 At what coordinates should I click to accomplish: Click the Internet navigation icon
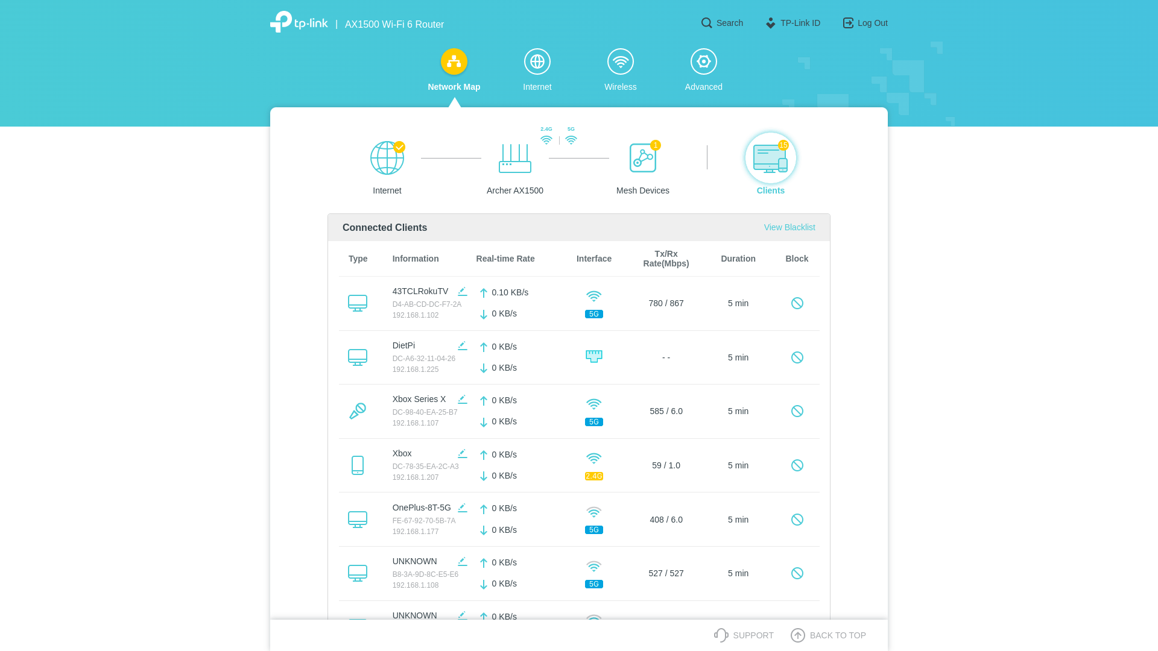[537, 61]
